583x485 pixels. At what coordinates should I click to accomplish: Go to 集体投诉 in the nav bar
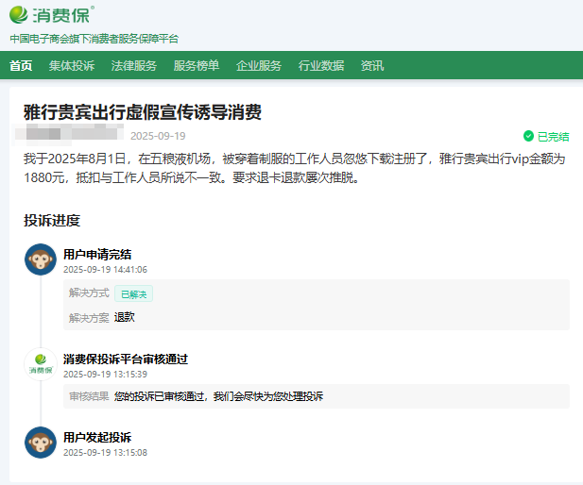(72, 66)
